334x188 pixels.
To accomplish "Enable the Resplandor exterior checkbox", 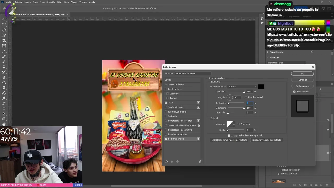I will [166, 134].
